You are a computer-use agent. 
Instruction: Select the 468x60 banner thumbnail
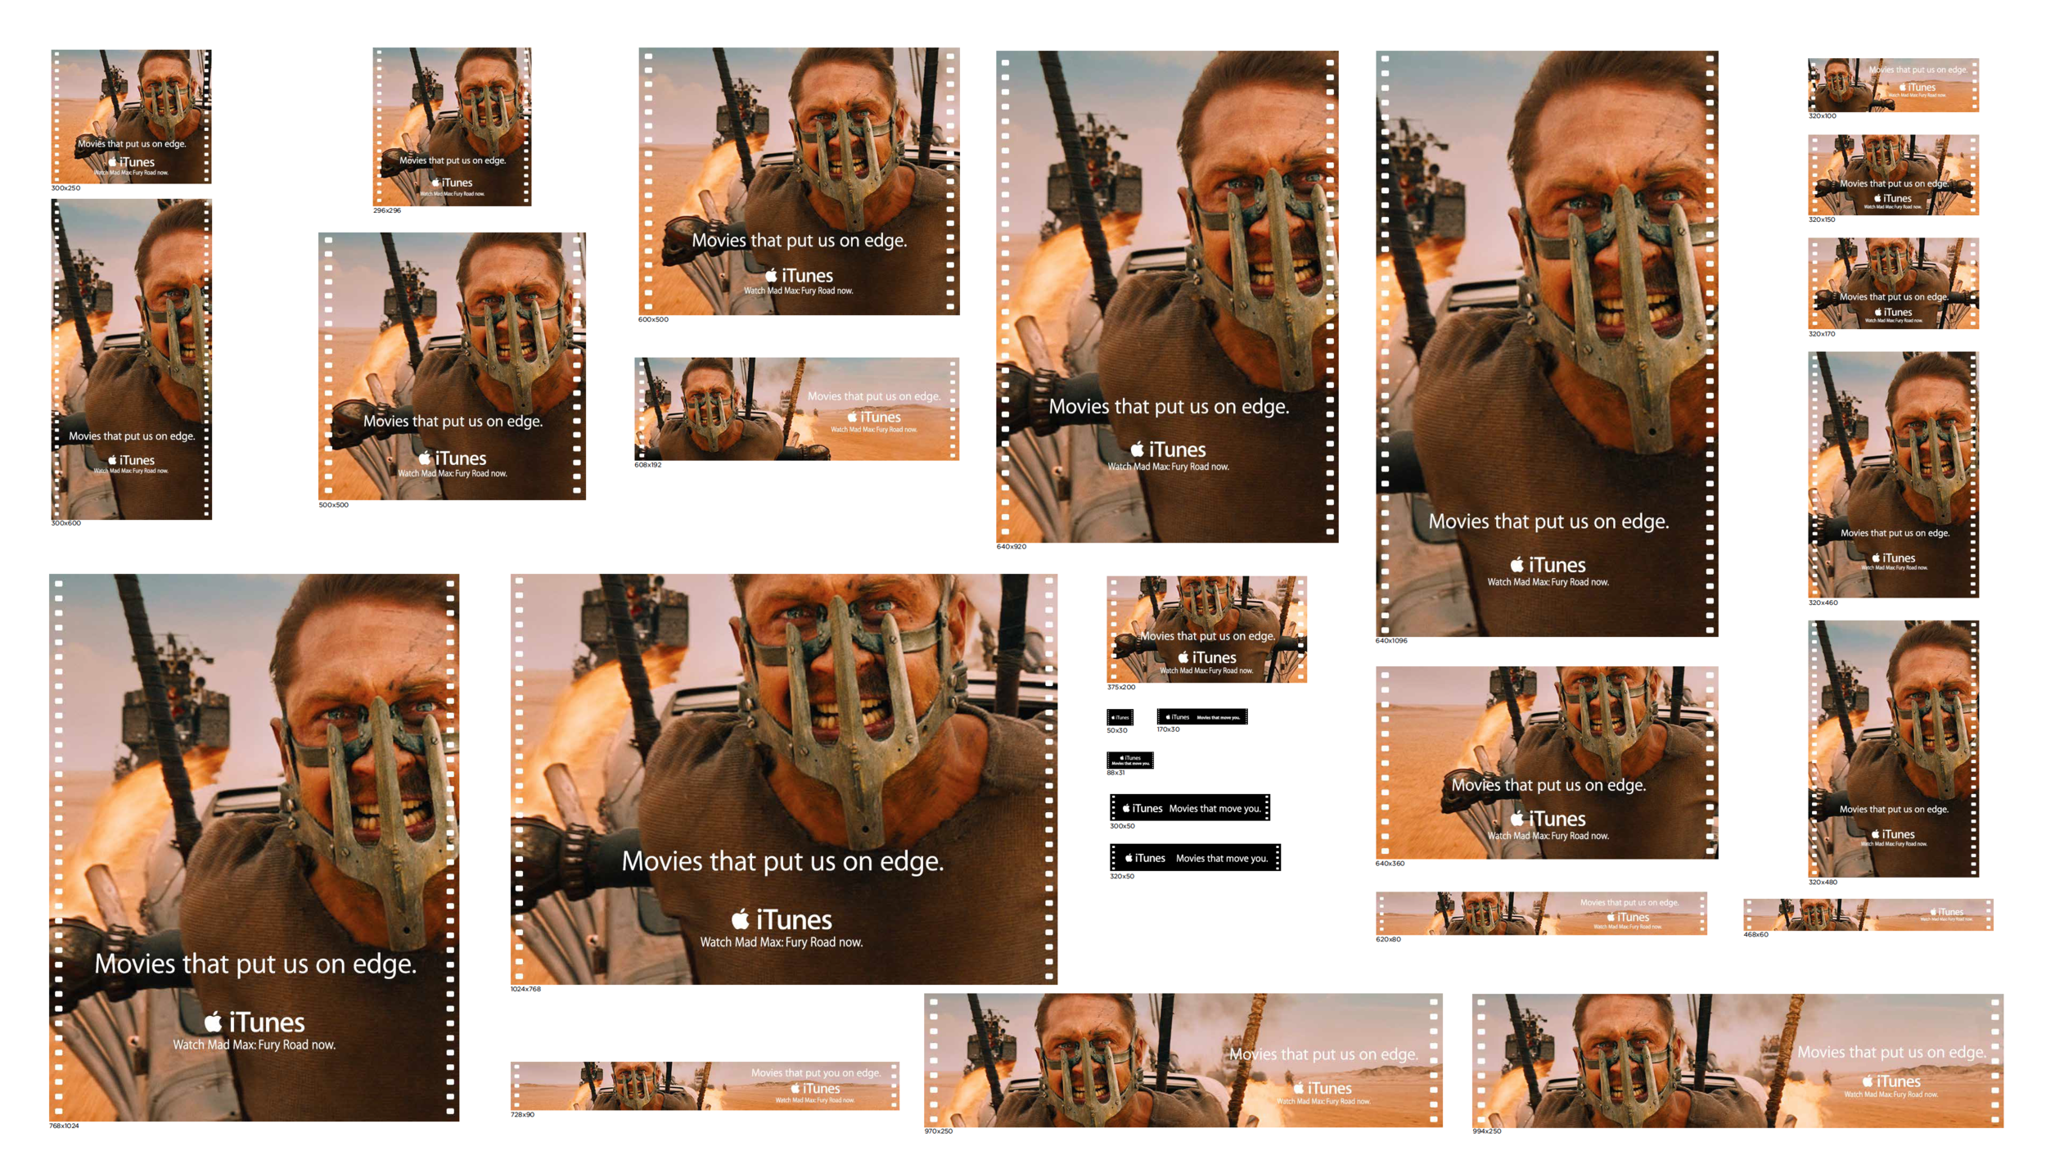click(x=1868, y=914)
